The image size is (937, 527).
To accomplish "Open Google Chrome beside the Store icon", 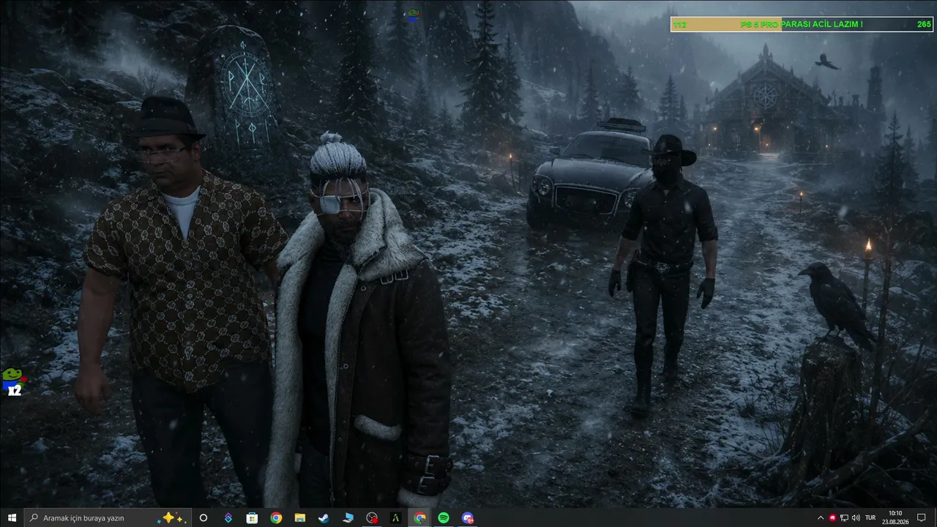I will click(x=276, y=517).
